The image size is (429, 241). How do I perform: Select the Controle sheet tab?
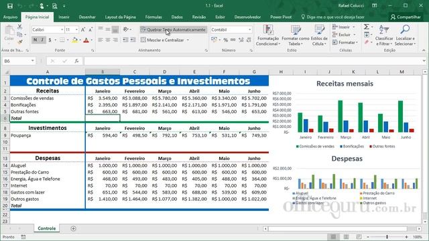[46, 228]
